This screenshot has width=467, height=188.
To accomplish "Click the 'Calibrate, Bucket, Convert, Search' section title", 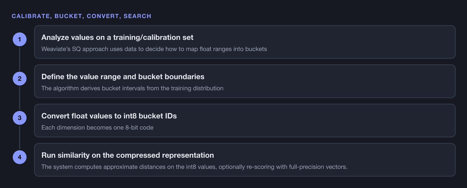I will [81, 16].
